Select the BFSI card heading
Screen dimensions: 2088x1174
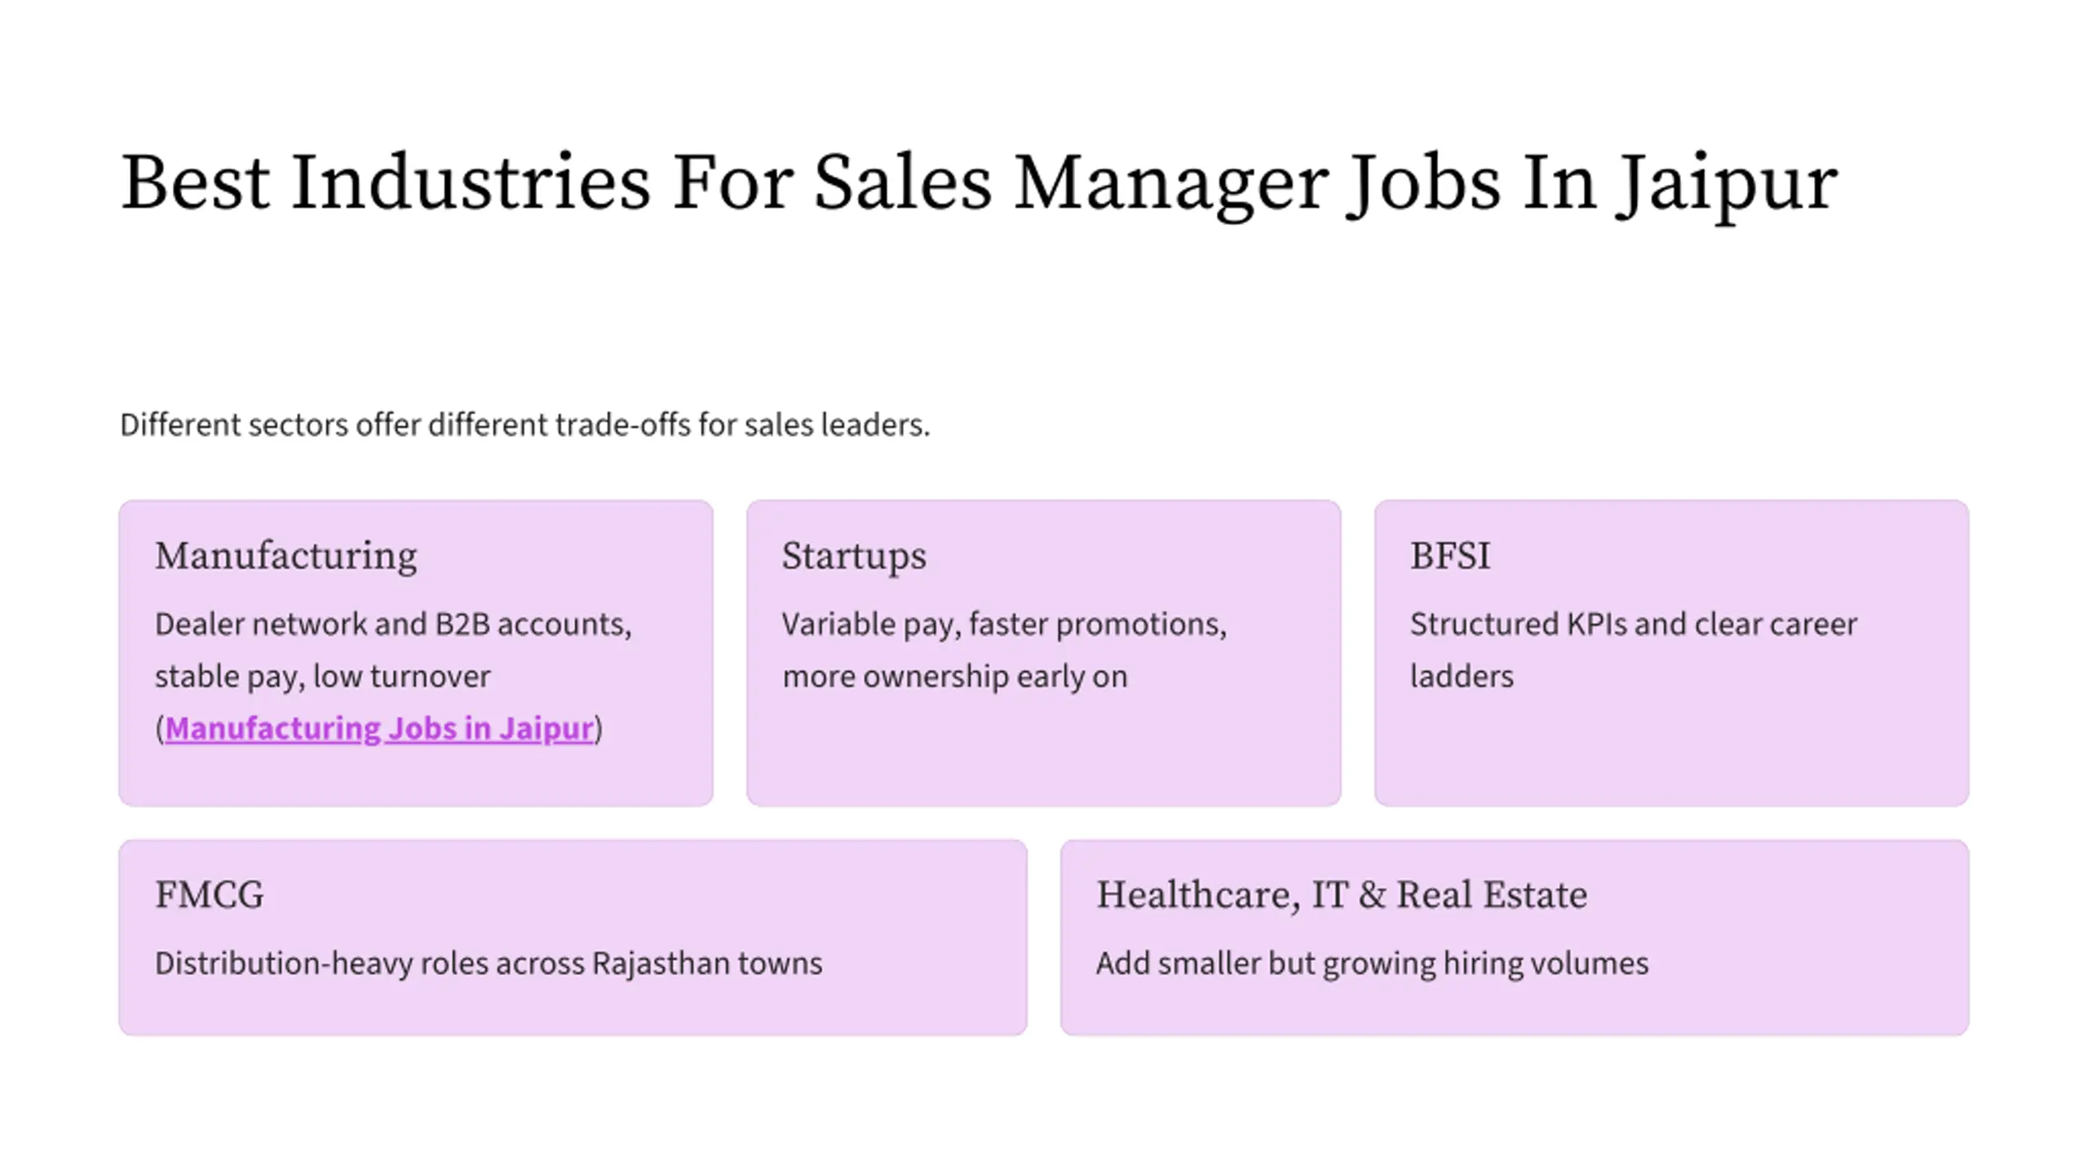pos(1450,556)
